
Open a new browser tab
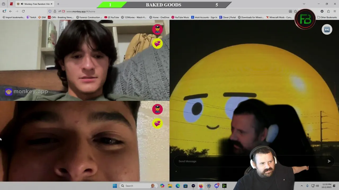pyautogui.click(x=58, y=4)
